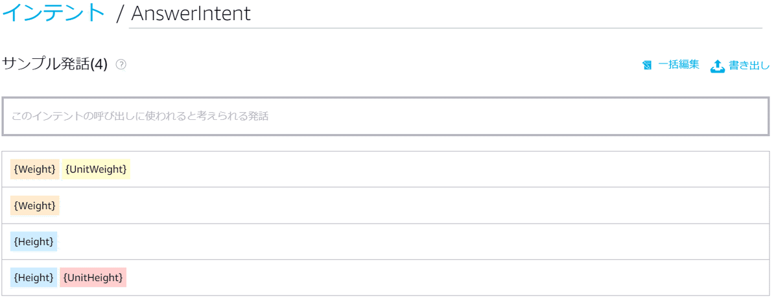Open the 一括編集 bulk edit link
Image resolution: width=778 pixels, height=298 pixels.
(678, 65)
